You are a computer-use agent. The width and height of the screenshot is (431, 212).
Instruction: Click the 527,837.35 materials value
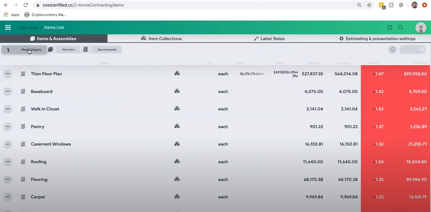pos(312,74)
